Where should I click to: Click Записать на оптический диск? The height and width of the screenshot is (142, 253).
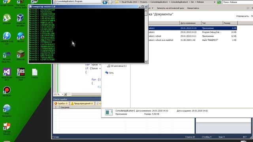pos(170,8)
